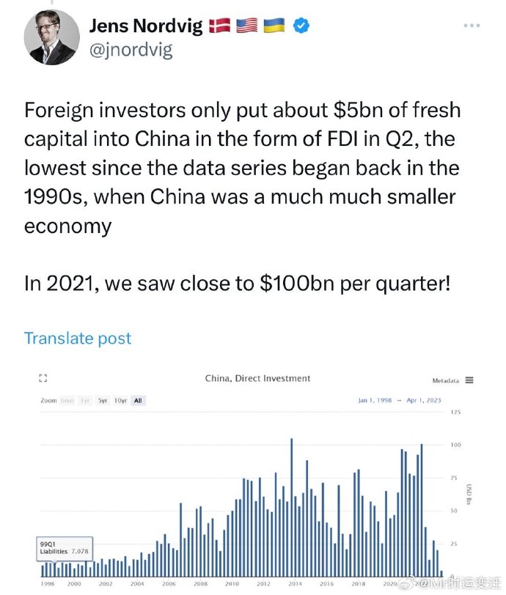Select the All zoom range
This screenshot has width=506, height=595.
138,400
